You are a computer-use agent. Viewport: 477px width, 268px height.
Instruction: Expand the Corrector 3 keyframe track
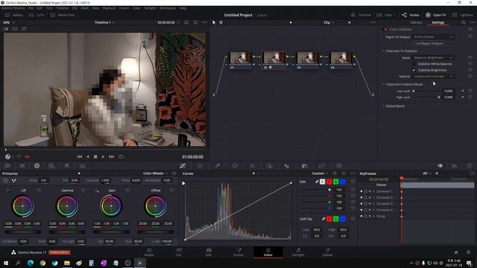[374, 203]
